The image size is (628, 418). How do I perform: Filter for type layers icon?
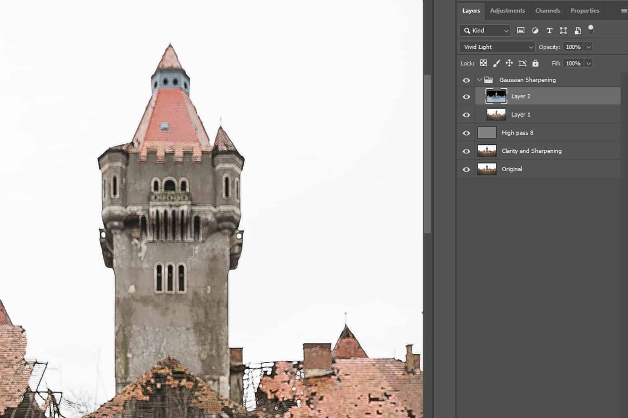[x=549, y=30]
